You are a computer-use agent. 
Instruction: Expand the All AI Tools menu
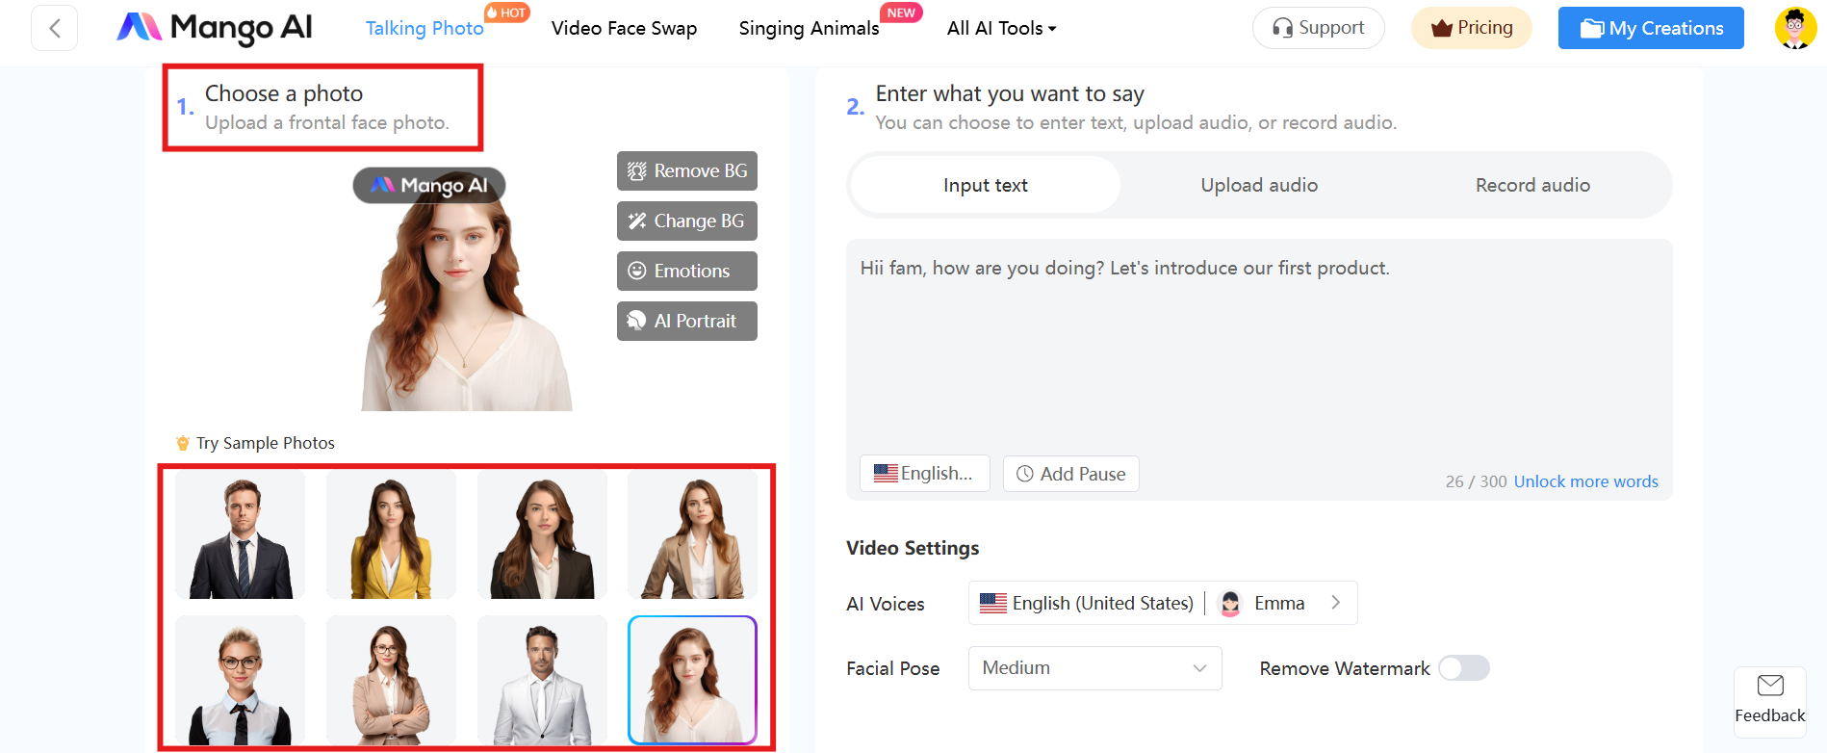point(1001,29)
